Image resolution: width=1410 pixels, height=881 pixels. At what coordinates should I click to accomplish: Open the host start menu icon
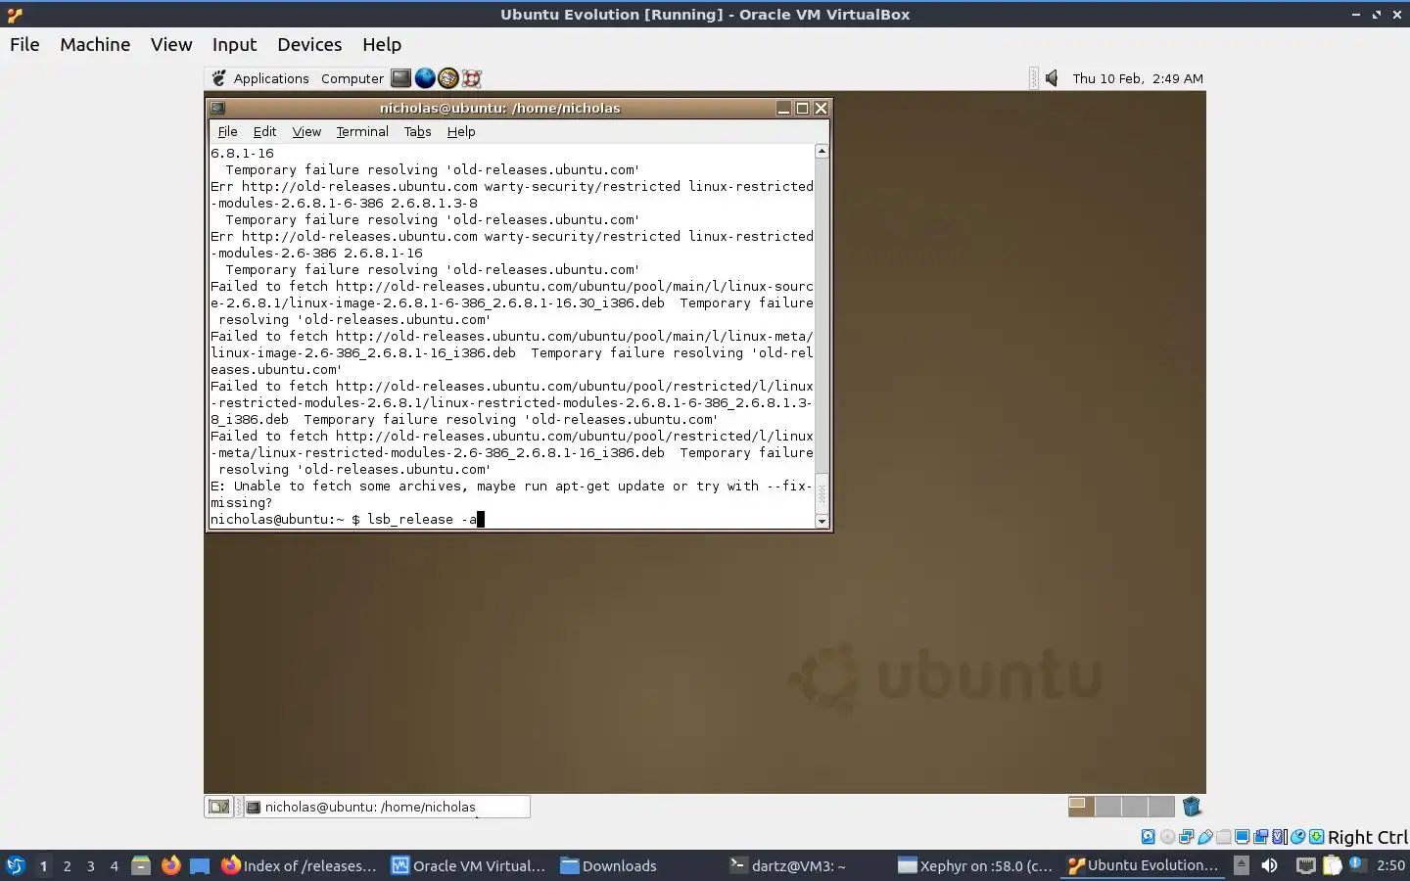[x=16, y=865]
